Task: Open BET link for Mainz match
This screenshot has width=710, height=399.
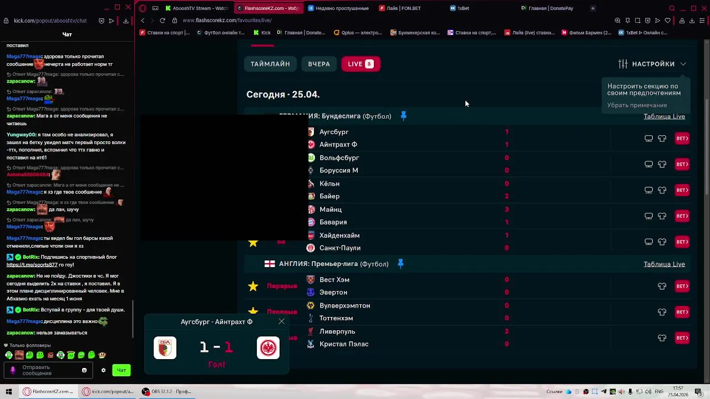Action: (682, 216)
